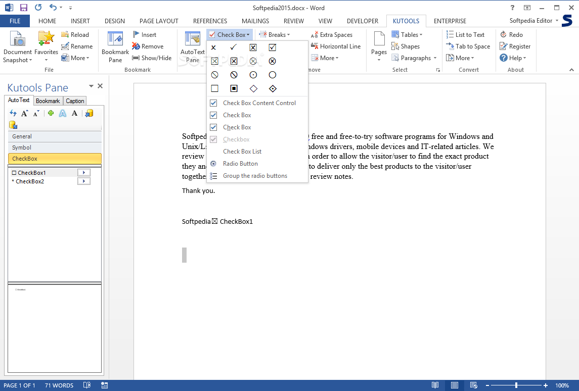This screenshot has width=579, height=391.
Task: Insert the circle with center dot symbol
Action: tap(253, 75)
